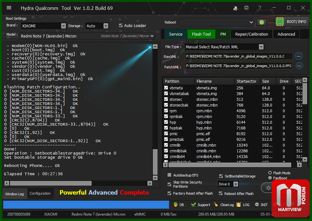Click the log scroll-down arrow
The height and width of the screenshot is (221, 312).
155,178
